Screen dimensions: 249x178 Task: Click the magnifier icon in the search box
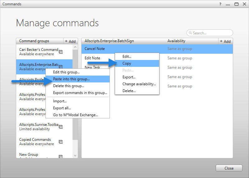190,33
